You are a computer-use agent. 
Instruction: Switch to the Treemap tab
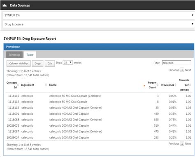pos(14,55)
